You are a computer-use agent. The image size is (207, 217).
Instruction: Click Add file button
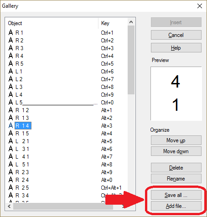(x=176, y=206)
